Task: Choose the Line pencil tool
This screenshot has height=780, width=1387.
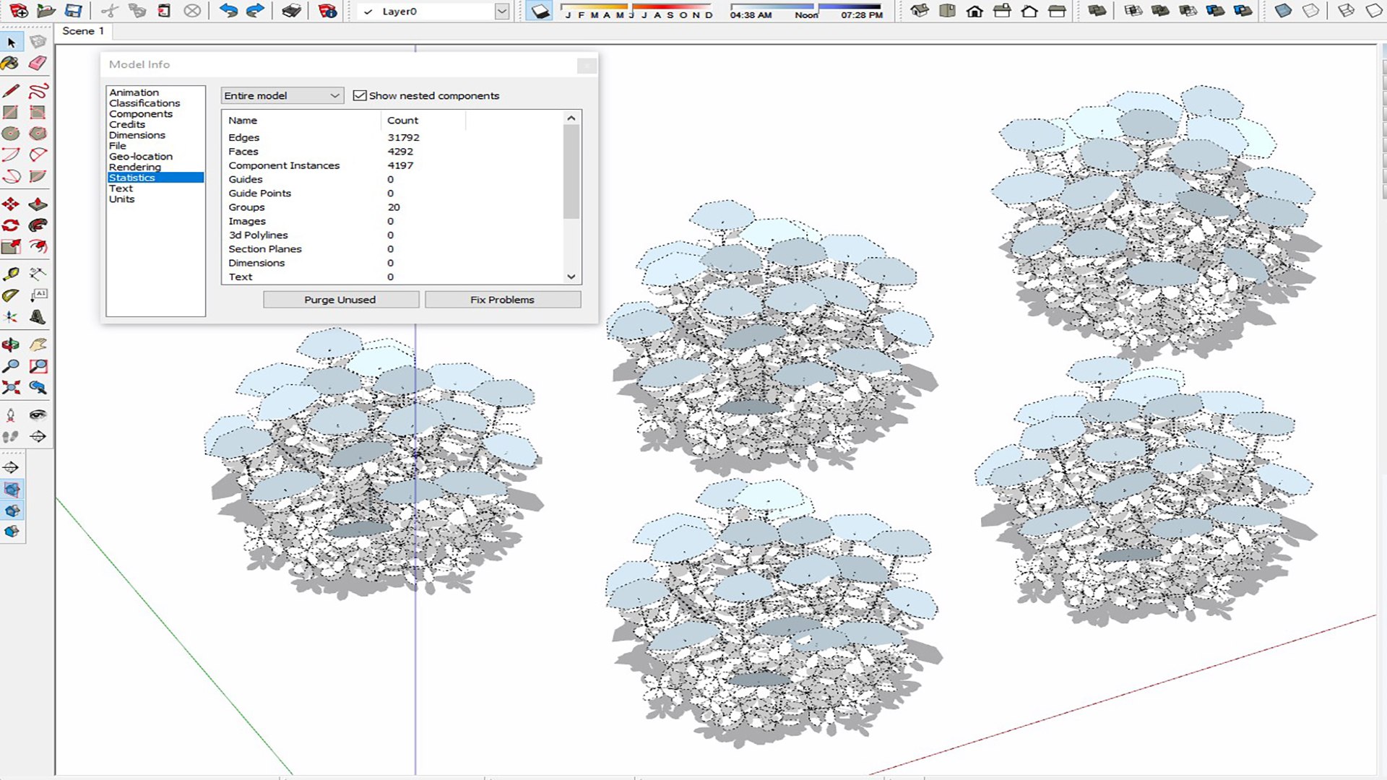Action: click(x=11, y=91)
